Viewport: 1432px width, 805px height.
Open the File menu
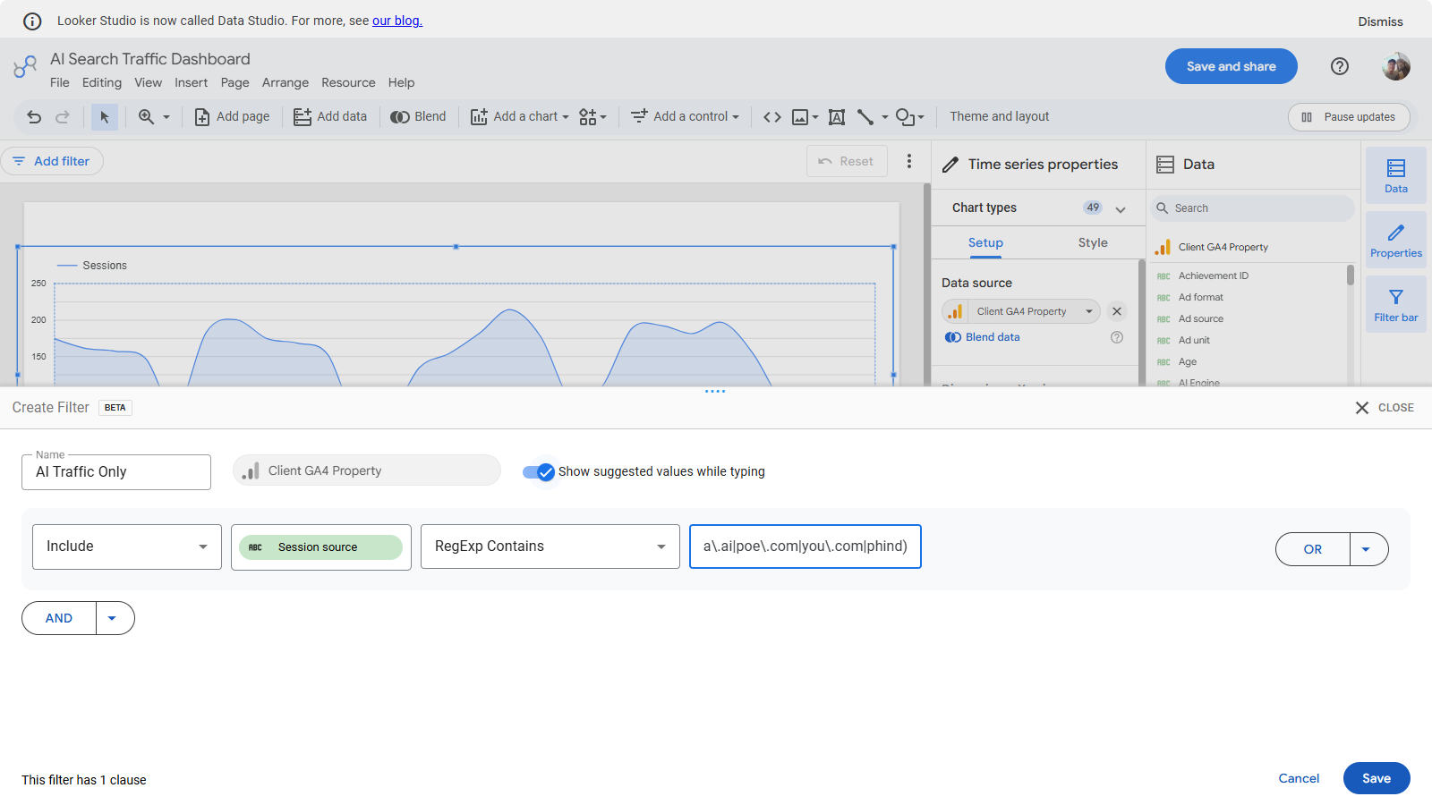pyautogui.click(x=60, y=82)
